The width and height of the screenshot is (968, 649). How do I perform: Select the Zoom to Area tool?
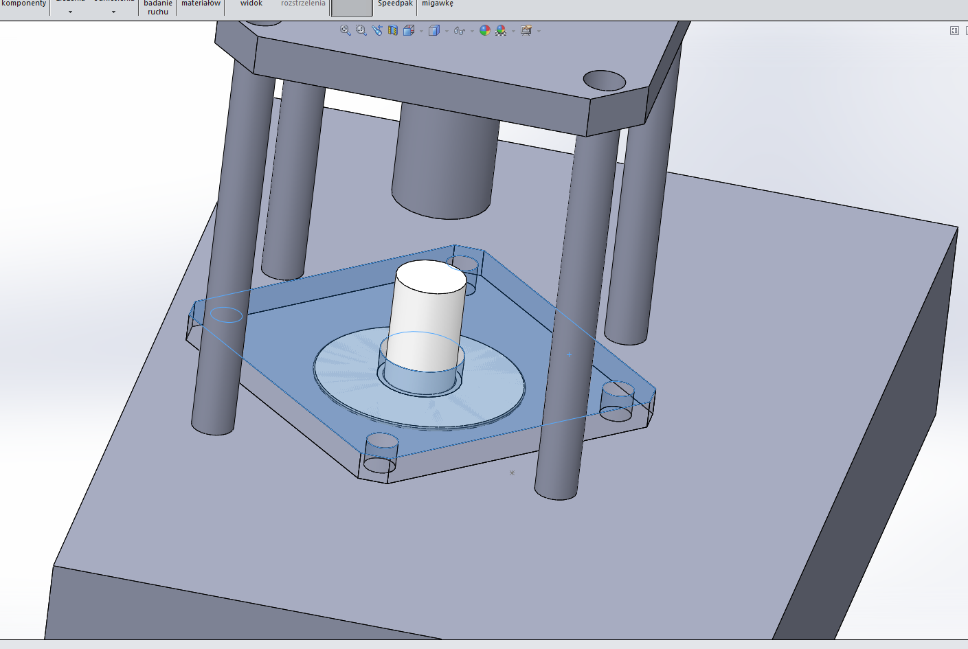(361, 30)
